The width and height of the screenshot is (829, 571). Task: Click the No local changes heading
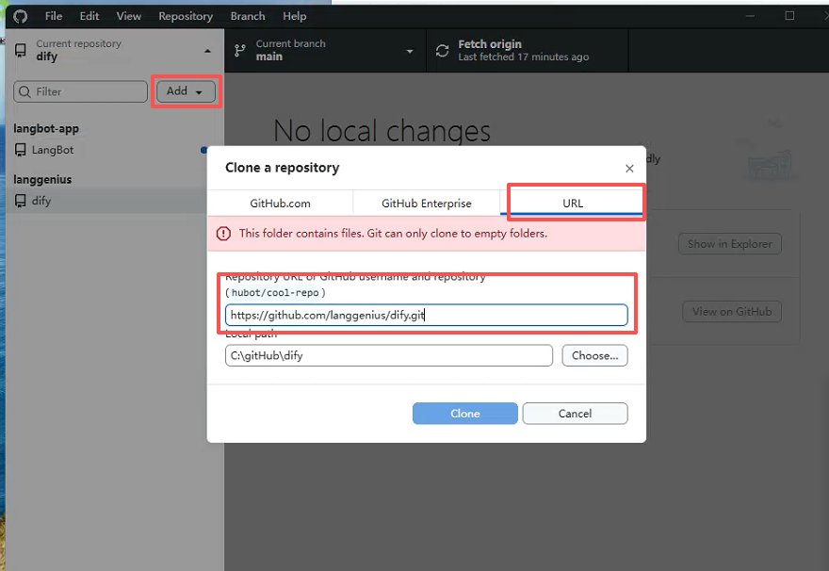(382, 131)
